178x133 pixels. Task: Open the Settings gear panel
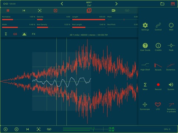(145, 25)
